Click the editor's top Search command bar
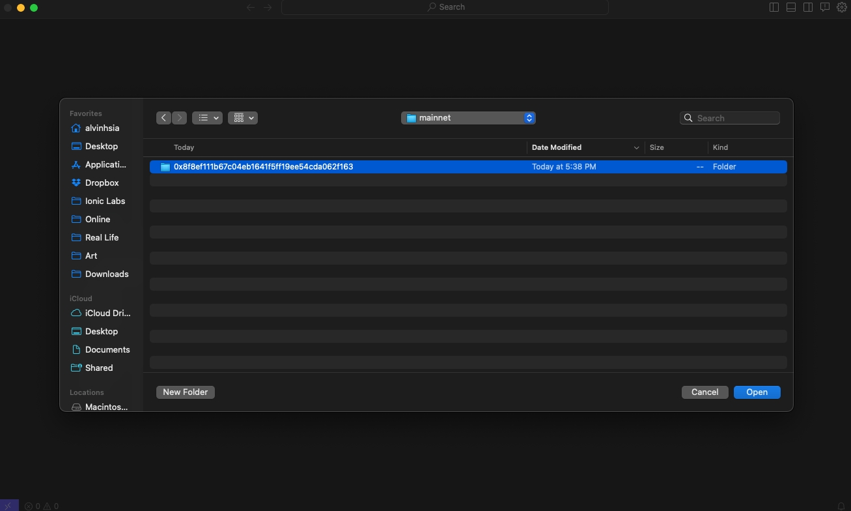 click(445, 7)
